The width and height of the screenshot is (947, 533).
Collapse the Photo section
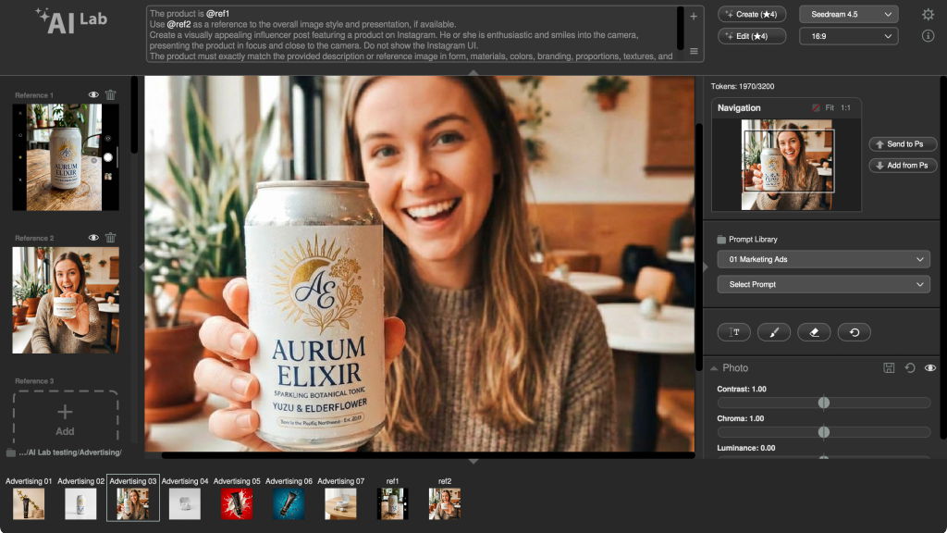pyautogui.click(x=714, y=368)
